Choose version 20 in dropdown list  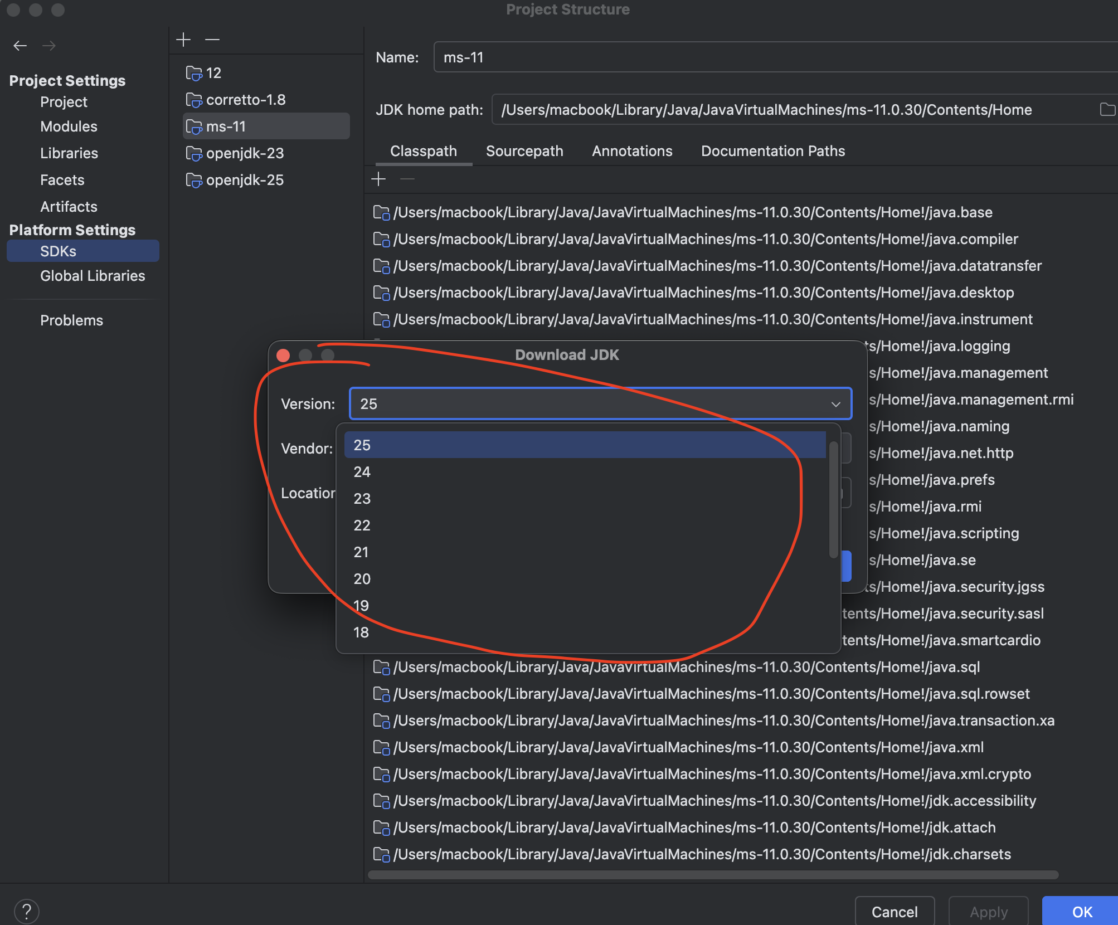[585, 579]
